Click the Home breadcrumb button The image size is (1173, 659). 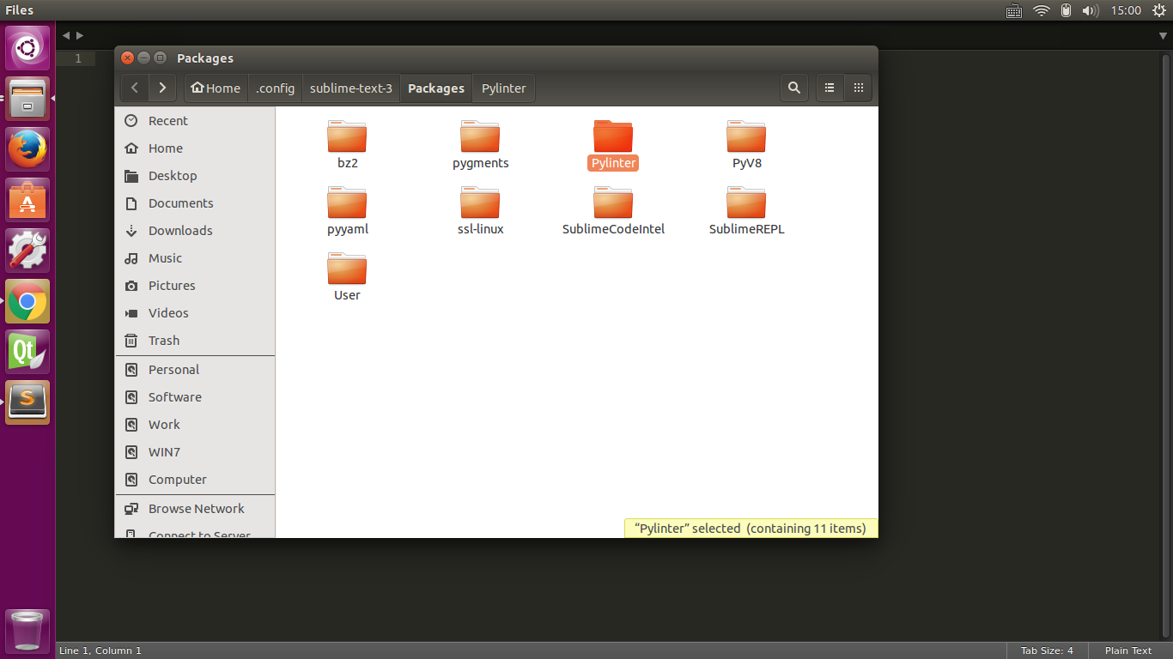[x=216, y=88]
